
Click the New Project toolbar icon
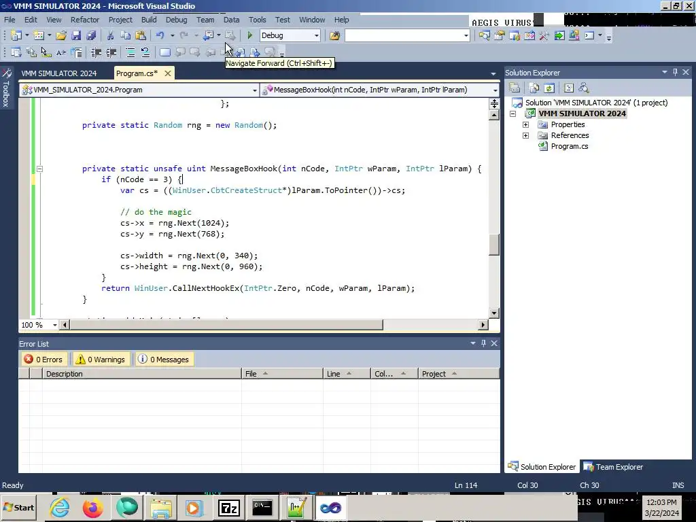(16, 35)
